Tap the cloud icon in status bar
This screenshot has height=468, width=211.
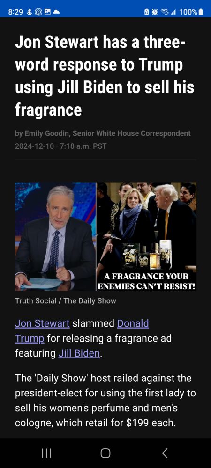56,12
